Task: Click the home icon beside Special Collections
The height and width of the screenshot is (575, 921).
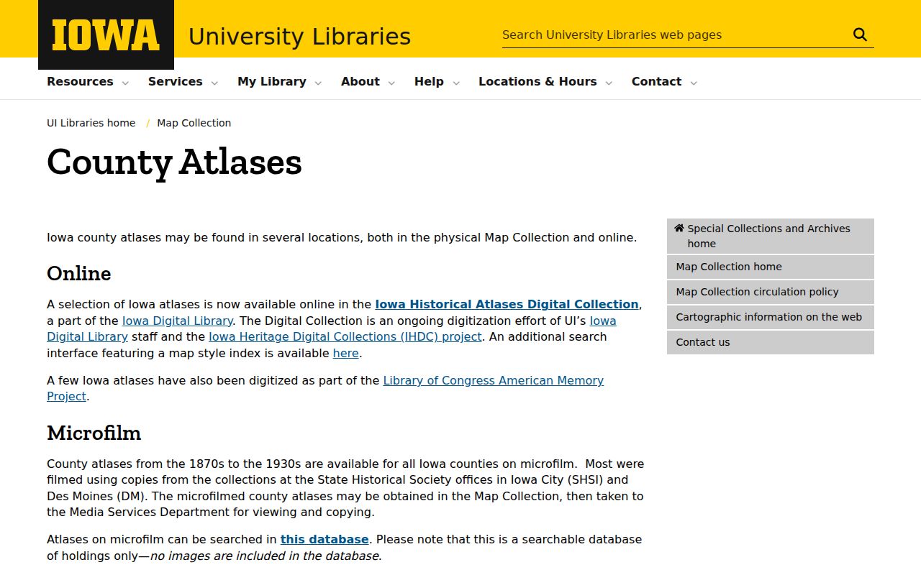Action: [x=679, y=228]
